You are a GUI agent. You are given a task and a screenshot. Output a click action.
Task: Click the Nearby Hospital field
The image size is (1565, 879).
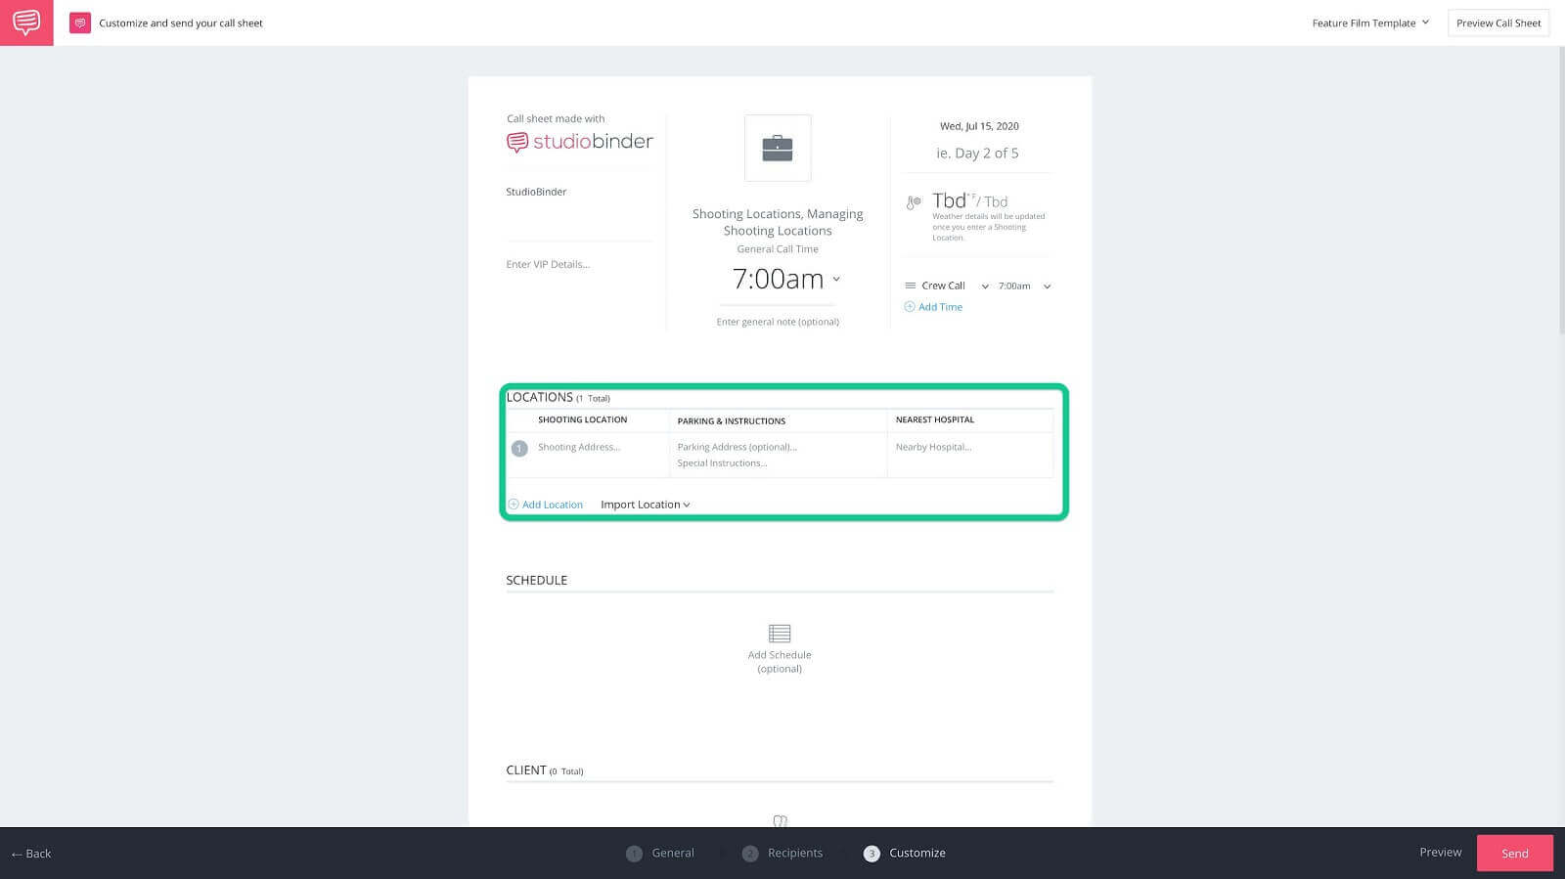coord(933,447)
